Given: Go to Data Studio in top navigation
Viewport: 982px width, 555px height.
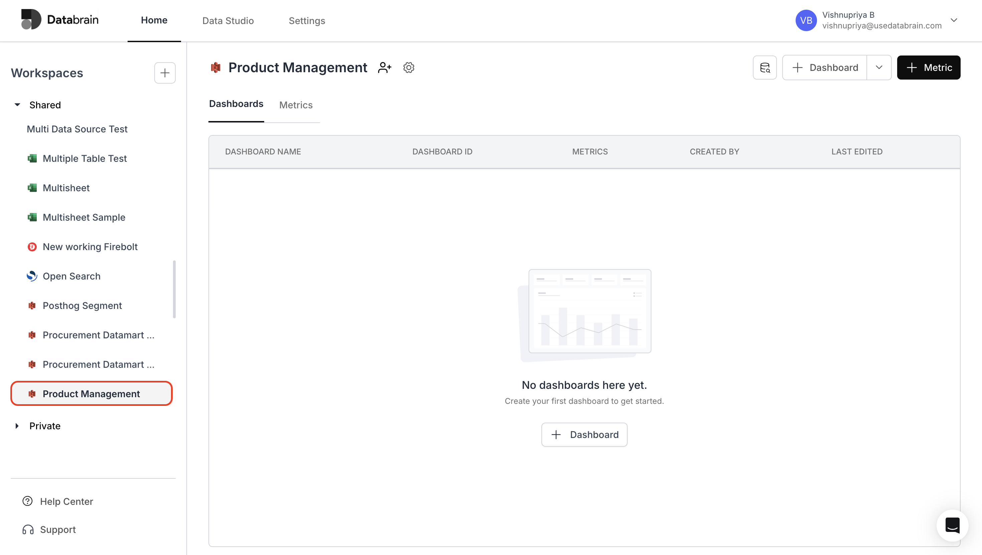Looking at the screenshot, I should [227, 21].
